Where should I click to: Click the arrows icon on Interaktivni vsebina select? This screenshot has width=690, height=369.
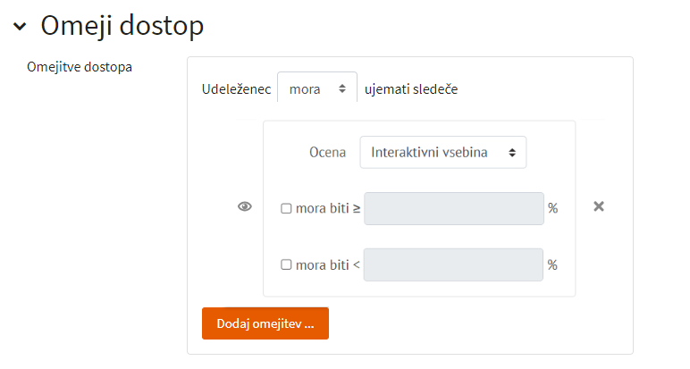pyautogui.click(x=512, y=153)
